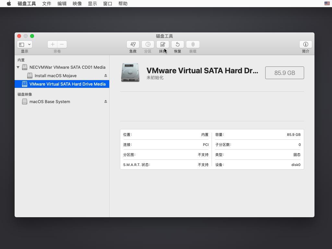Click the 子分区数 label
The width and height of the screenshot is (332, 249).
pos(223,145)
